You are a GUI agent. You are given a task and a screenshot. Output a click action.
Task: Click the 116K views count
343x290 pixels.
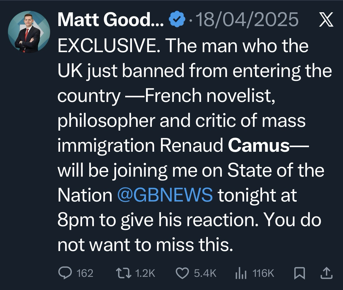(263, 273)
